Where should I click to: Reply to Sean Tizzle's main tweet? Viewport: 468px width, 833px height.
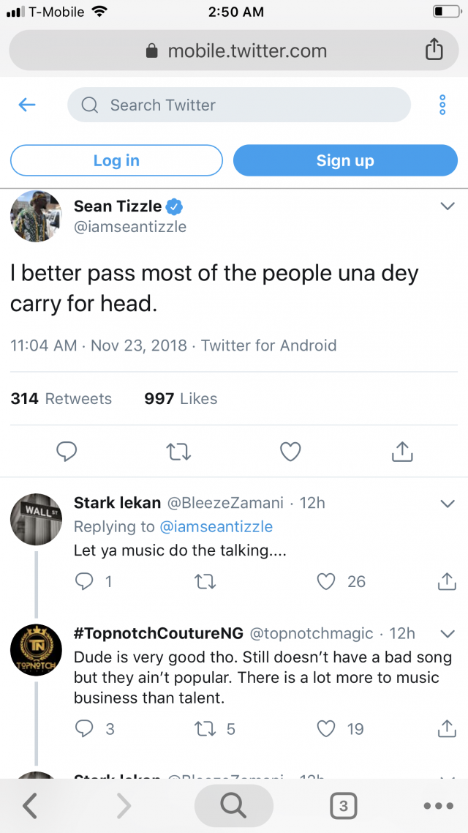[67, 452]
